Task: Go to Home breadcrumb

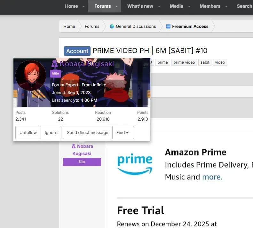Action: coord(69,26)
